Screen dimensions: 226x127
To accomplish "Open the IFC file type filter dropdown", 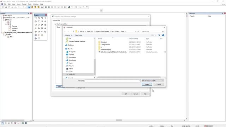I will (153, 81).
